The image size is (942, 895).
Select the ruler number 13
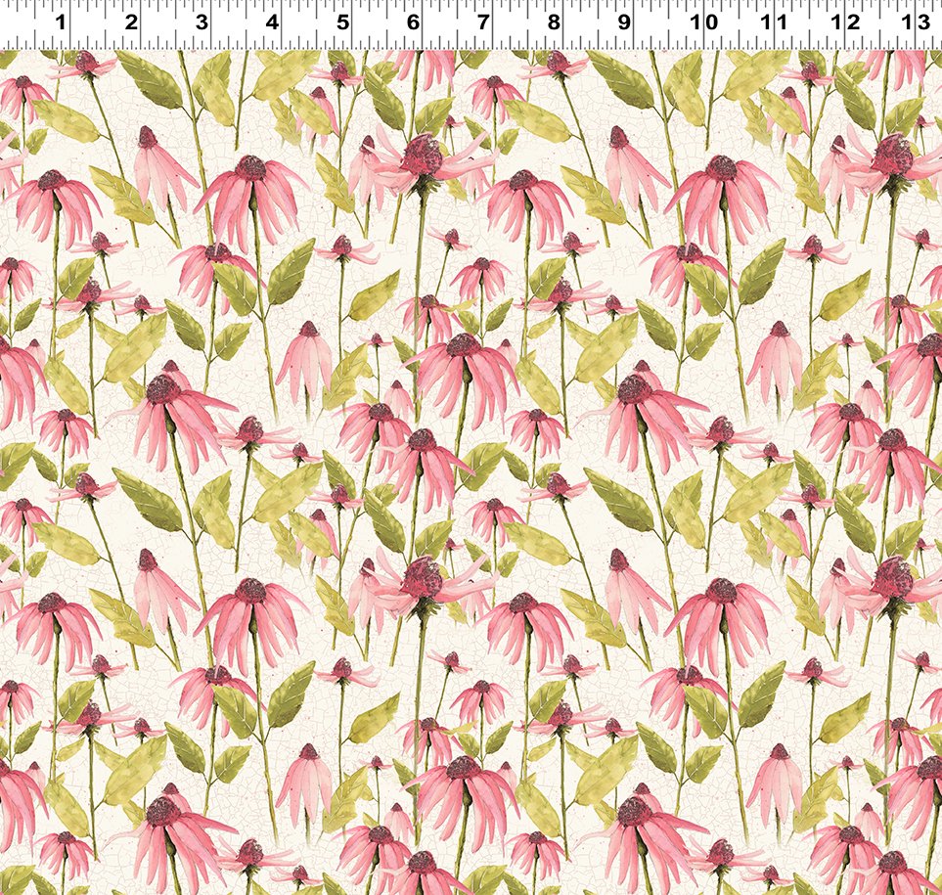pos(917,22)
